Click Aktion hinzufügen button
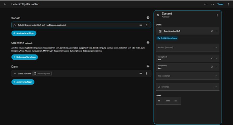Viewport: 233px width, 125px height. [23, 82]
